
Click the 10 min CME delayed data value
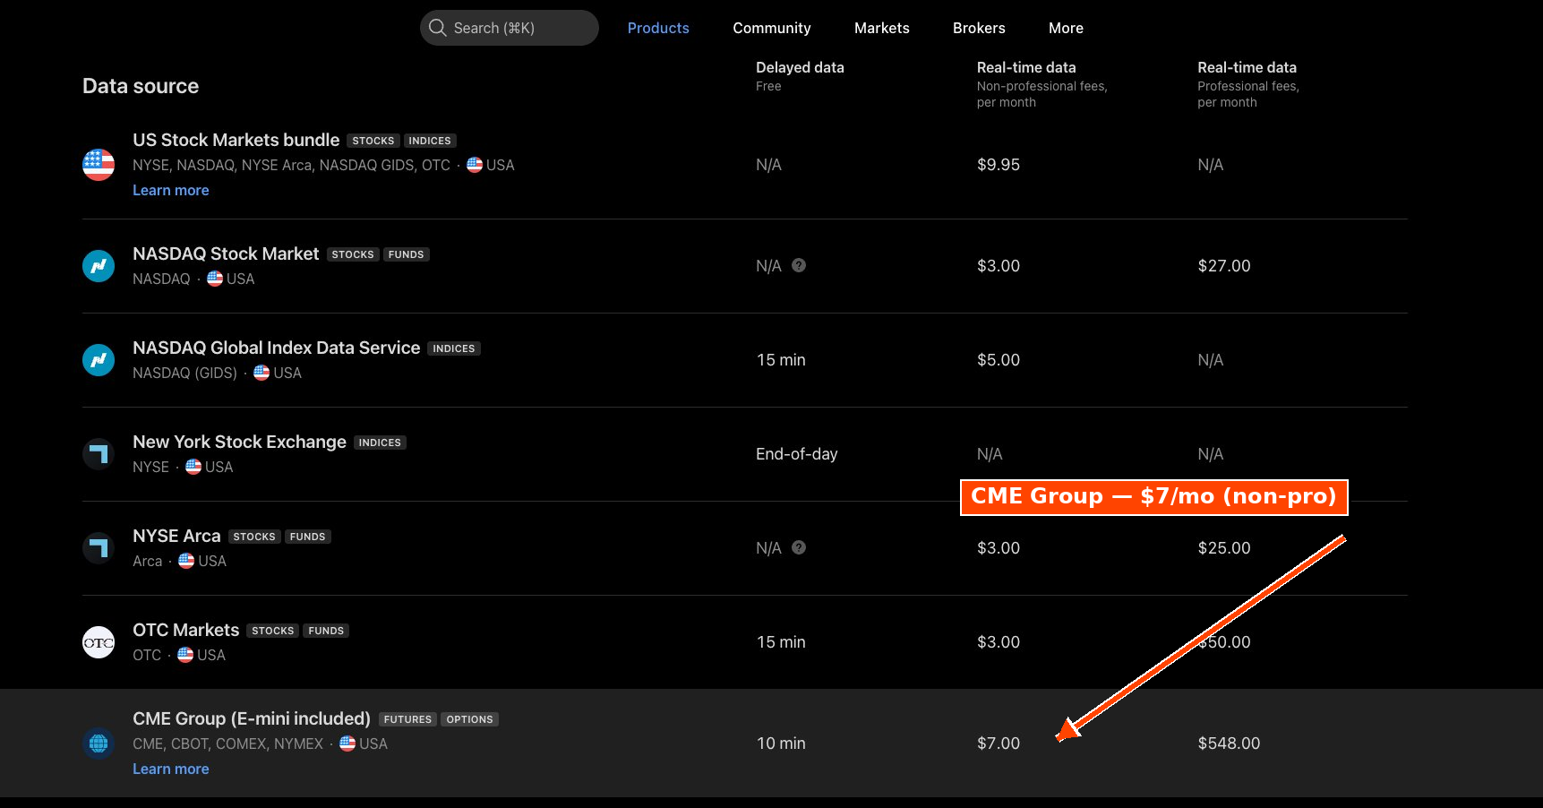pyautogui.click(x=781, y=744)
